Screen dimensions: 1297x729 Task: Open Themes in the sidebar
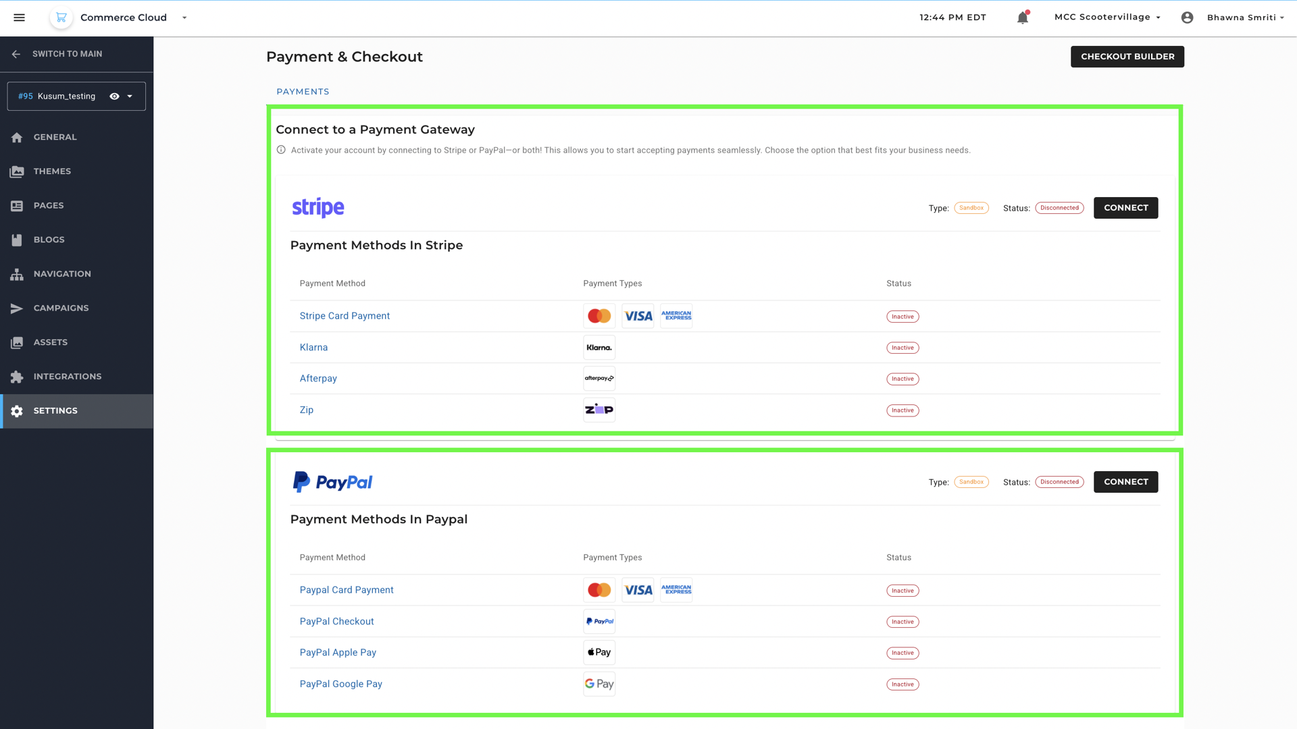click(x=52, y=171)
